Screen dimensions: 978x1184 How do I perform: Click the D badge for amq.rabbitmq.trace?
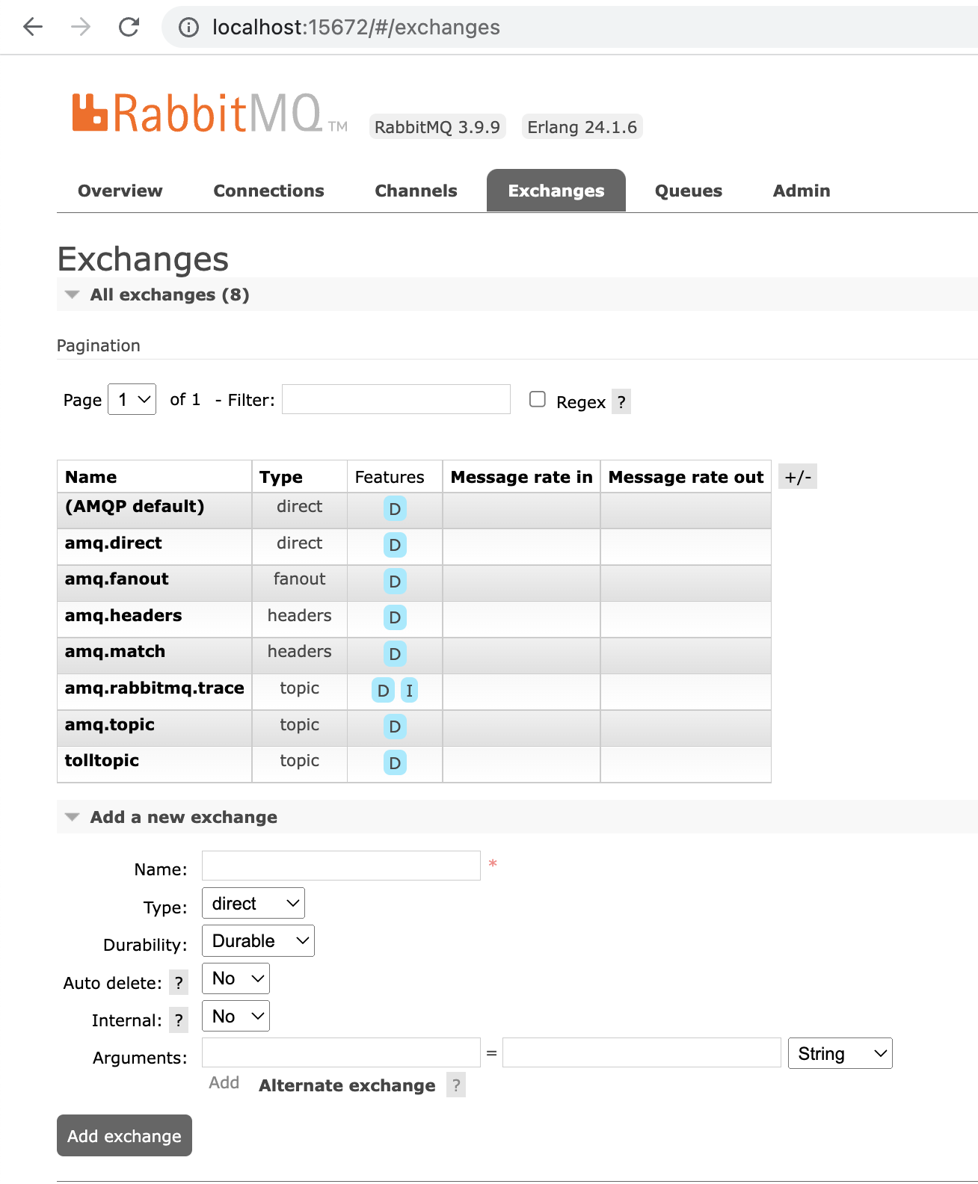pyautogui.click(x=383, y=691)
